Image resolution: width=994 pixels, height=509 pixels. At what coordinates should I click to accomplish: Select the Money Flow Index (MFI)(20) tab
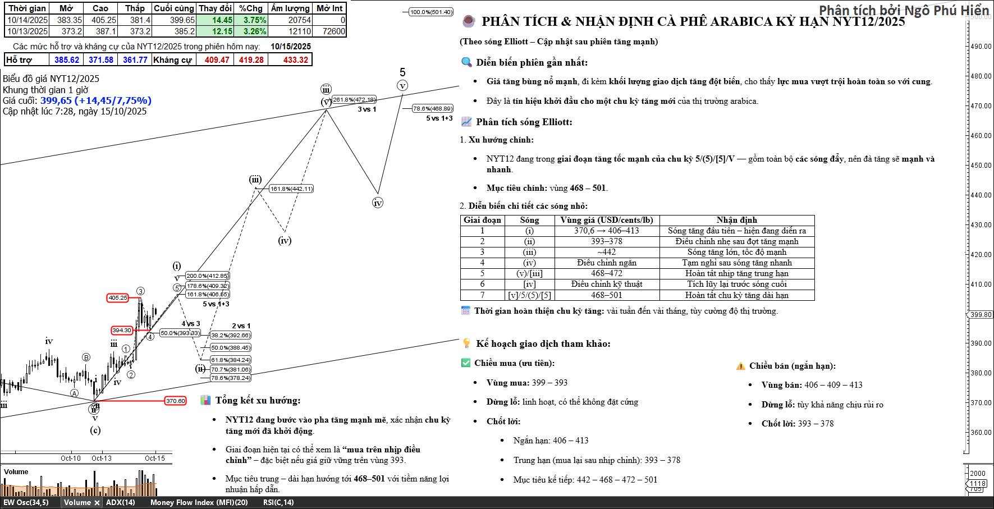point(199,503)
